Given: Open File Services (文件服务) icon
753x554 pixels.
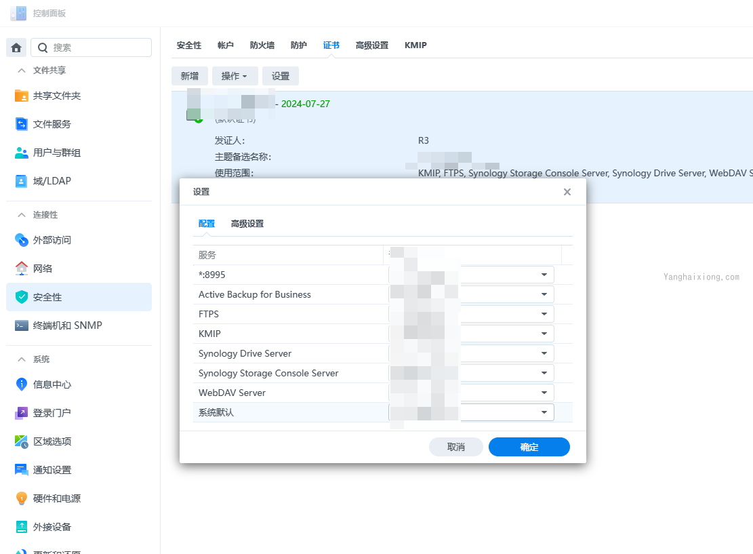Looking at the screenshot, I should coord(22,124).
